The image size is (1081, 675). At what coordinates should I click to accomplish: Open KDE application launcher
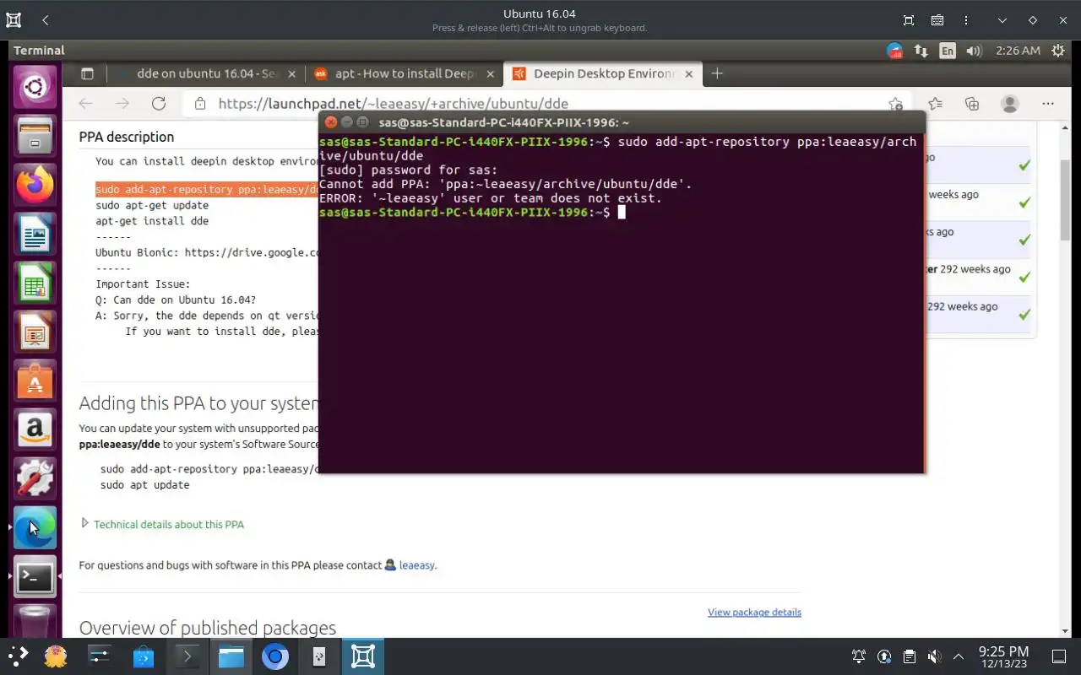click(18, 656)
